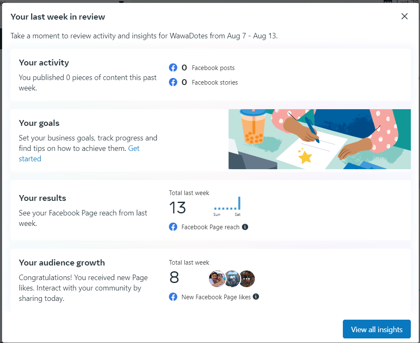Image resolution: width=420 pixels, height=343 pixels.
Task: Click the first profile avatar in audience growth
Action: coord(217,278)
